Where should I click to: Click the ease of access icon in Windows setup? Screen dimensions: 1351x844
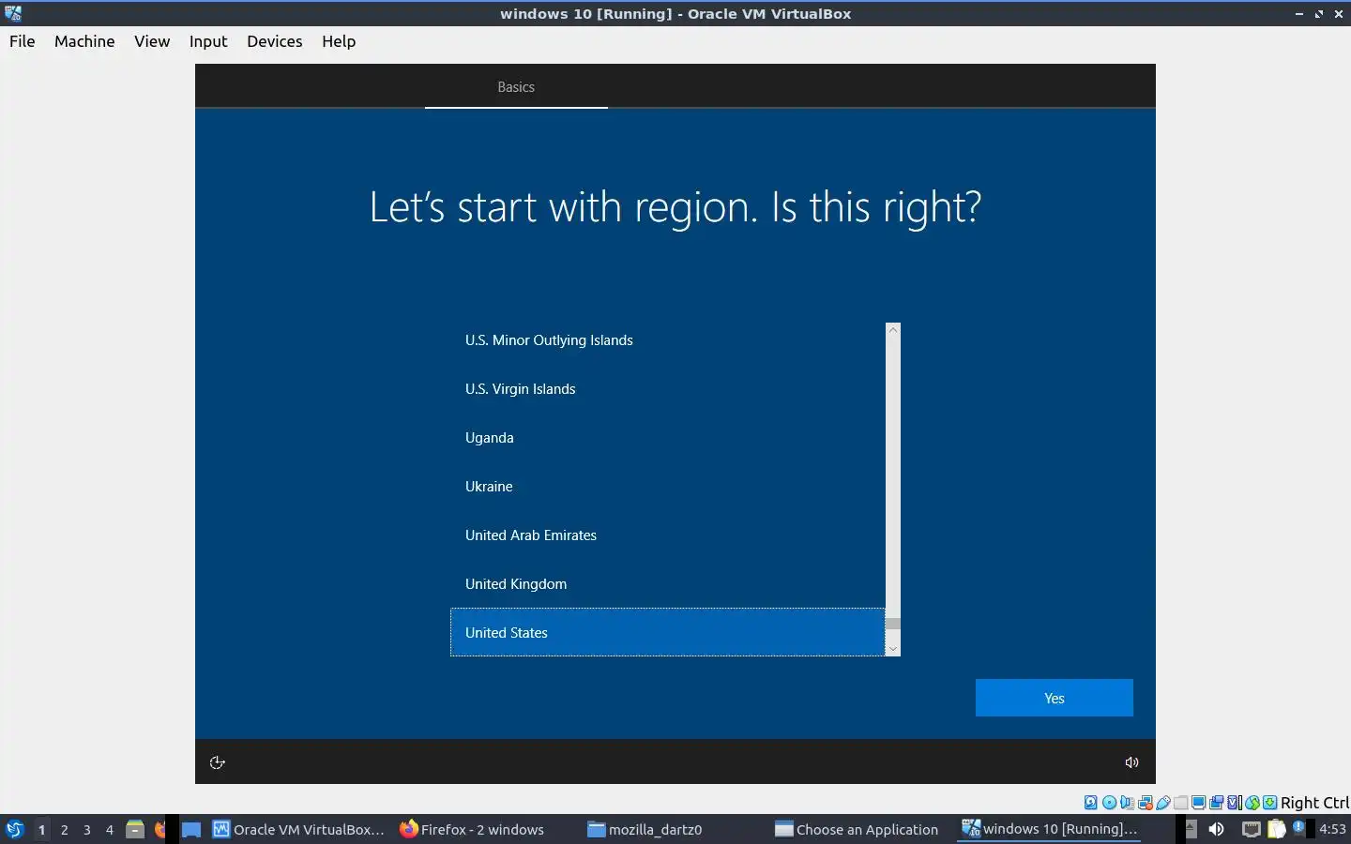point(217,762)
